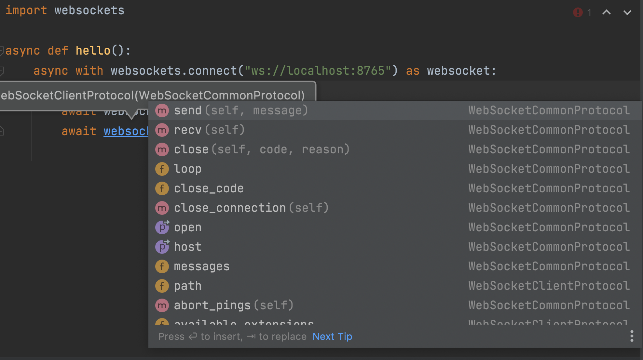Collapse the async with block fold marker
643x360 pixels.
(x=2, y=71)
